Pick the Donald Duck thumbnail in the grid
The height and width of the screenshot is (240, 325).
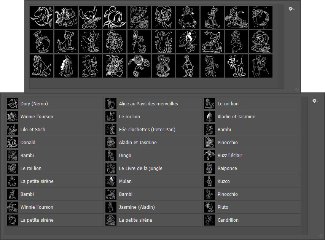[115, 17]
